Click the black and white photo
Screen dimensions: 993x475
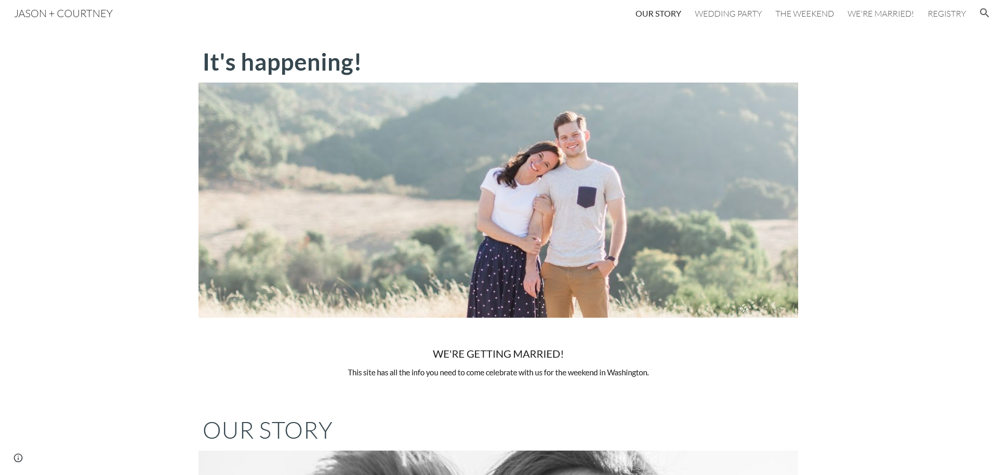pyautogui.click(x=498, y=463)
